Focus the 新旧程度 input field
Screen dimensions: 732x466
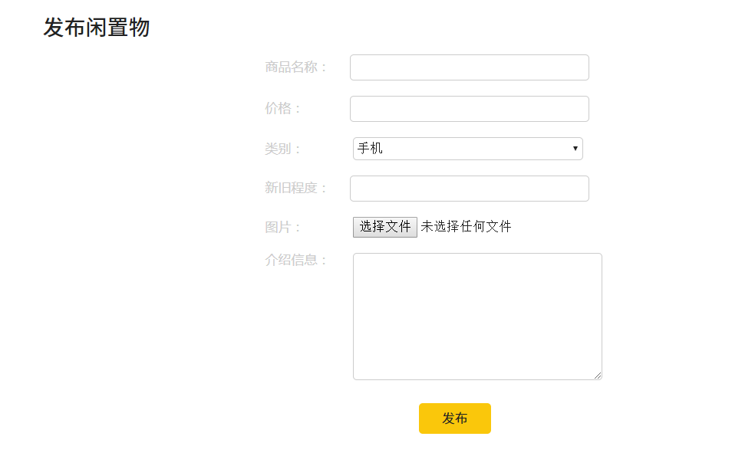[469, 189]
